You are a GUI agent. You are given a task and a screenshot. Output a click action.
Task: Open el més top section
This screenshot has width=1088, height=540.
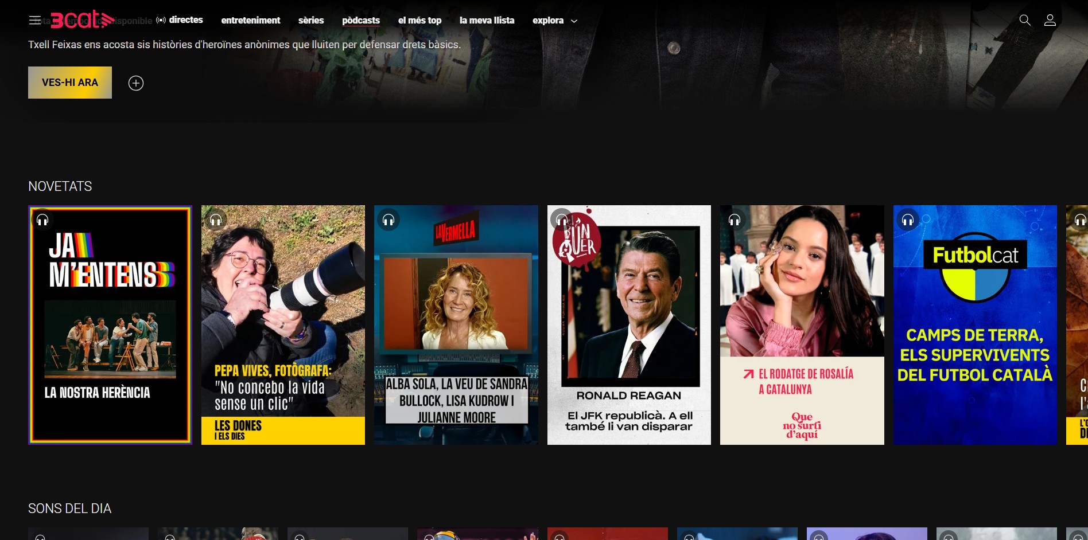click(x=419, y=21)
